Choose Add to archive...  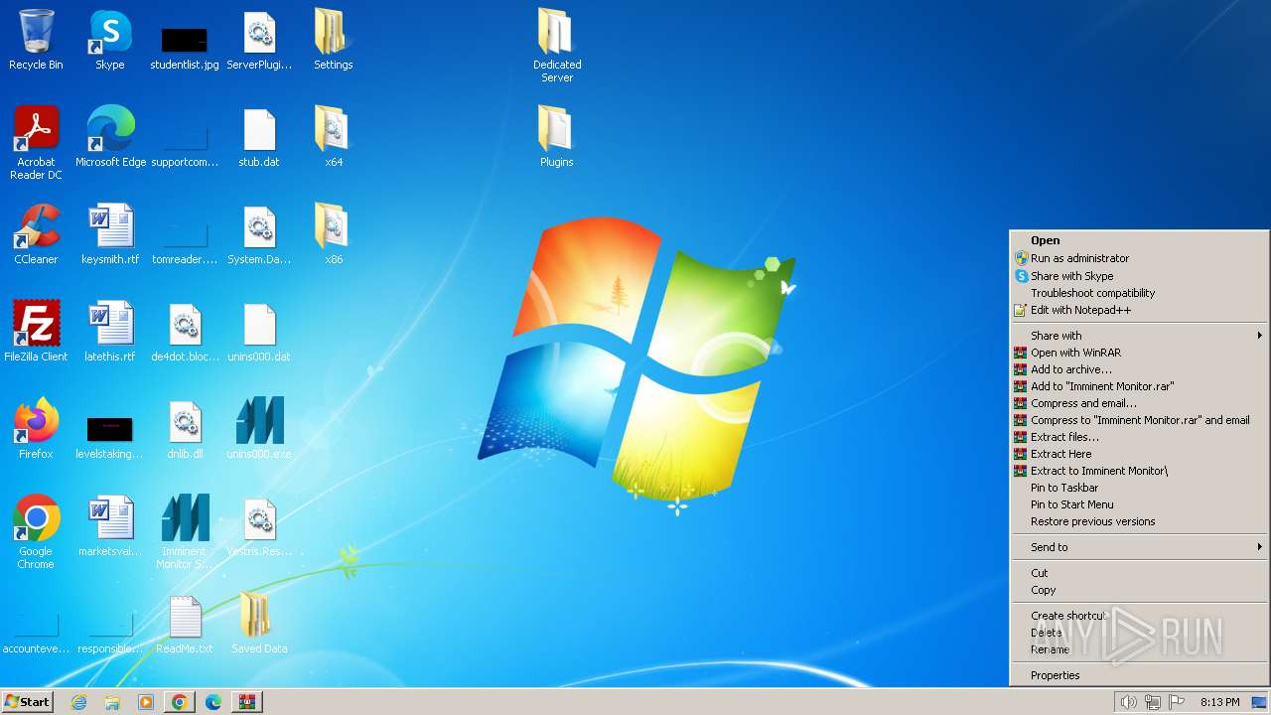click(1139, 369)
